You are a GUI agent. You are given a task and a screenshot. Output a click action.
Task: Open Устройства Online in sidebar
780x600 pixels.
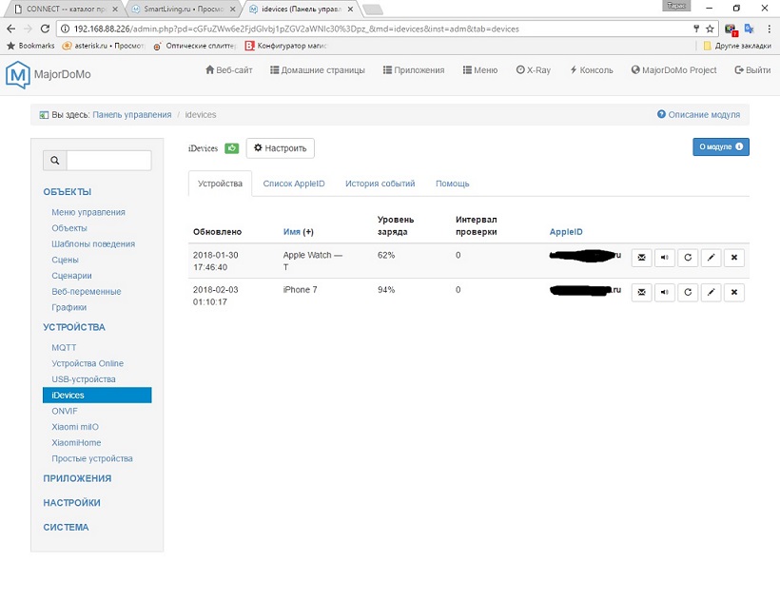coord(88,363)
